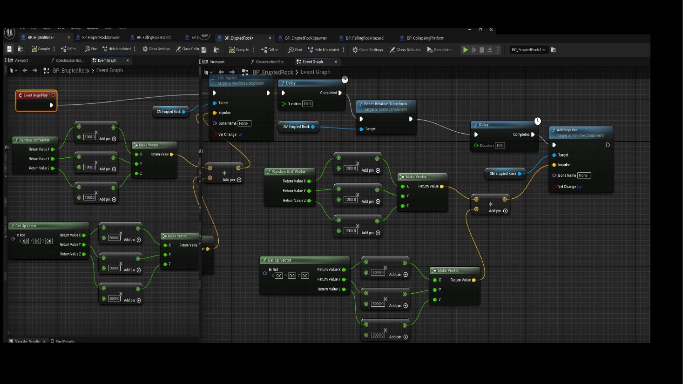The width and height of the screenshot is (683, 384).
Task: Compile the blueprint in the left window
Action: click(41, 49)
